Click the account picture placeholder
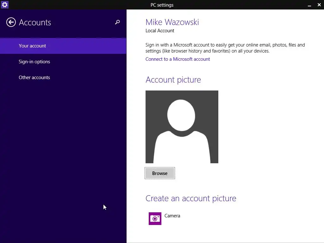Viewport: 324px width, 243px height. pyautogui.click(x=182, y=127)
